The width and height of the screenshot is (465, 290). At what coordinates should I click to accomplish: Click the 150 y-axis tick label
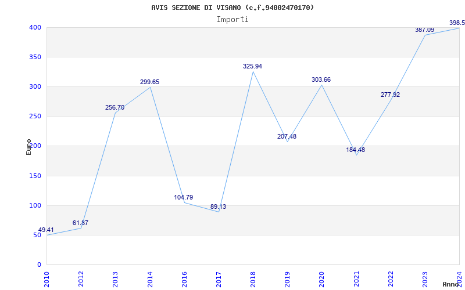coord(35,176)
